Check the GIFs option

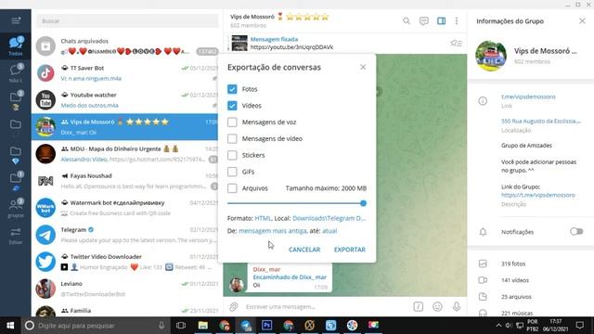click(232, 172)
